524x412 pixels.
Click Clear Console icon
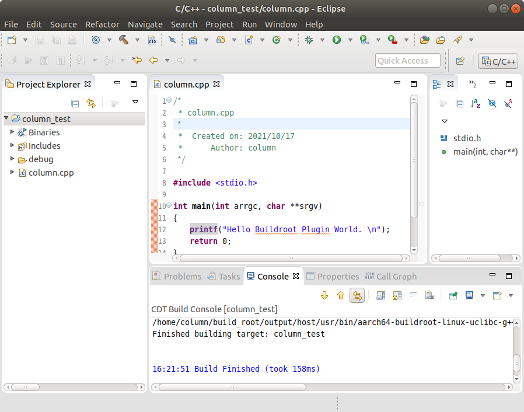(x=429, y=295)
